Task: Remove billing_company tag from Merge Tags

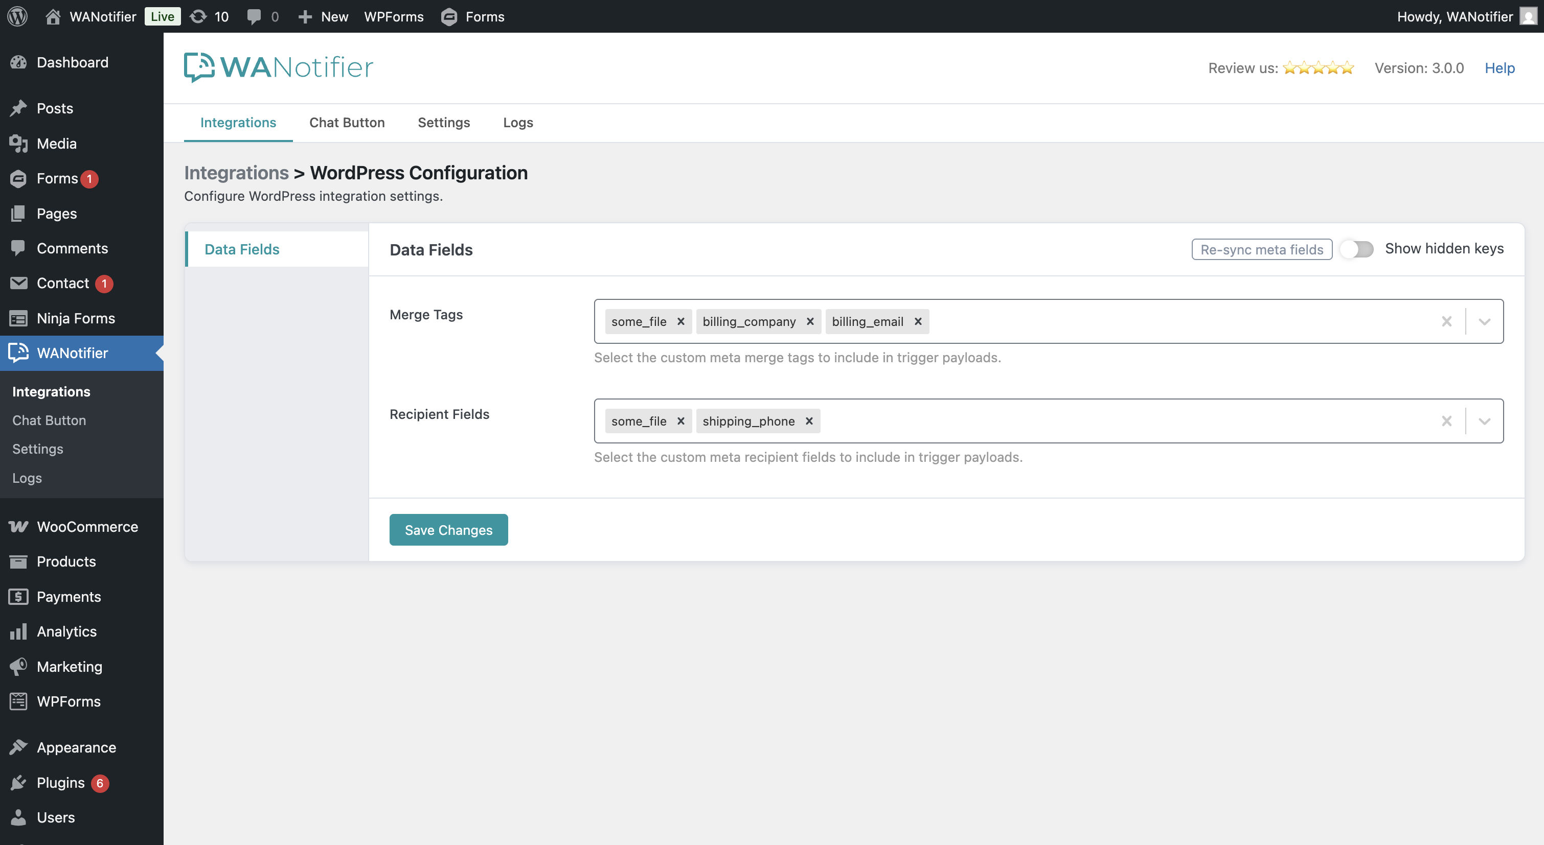Action: click(x=810, y=321)
